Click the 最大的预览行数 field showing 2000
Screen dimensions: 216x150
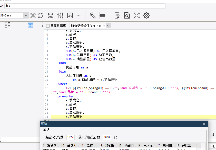(107, 137)
